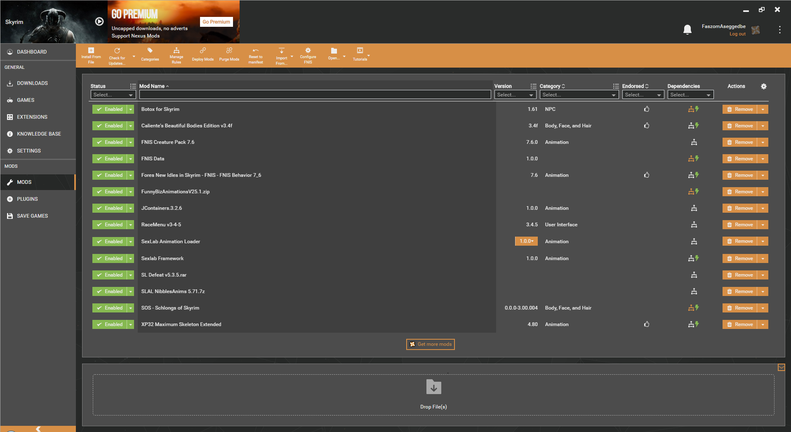This screenshot has height=432, width=791.
Task: Open dependencies icon for FNIS Creature Pack
Action: (694, 142)
